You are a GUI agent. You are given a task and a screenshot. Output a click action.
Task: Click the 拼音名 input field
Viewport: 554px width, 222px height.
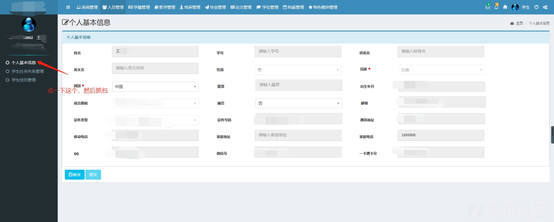[441, 52]
